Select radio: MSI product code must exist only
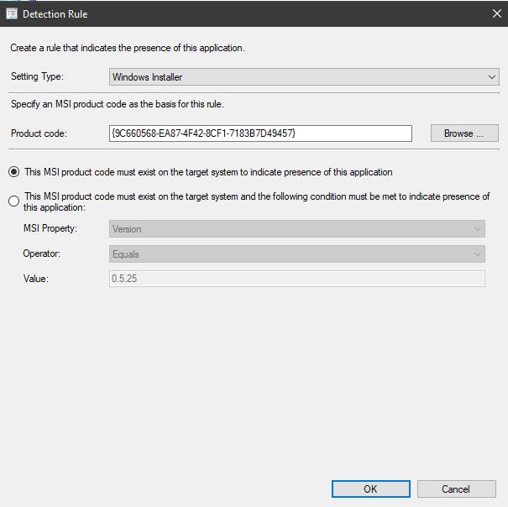Viewport: 508px width, 507px height. point(14,172)
